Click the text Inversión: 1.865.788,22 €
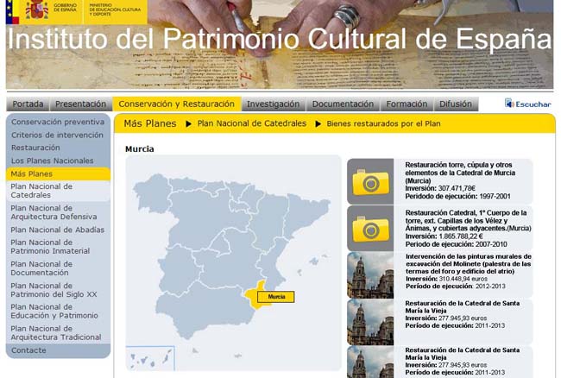Image resolution: width=561 pixels, height=378 pixels. (444, 236)
